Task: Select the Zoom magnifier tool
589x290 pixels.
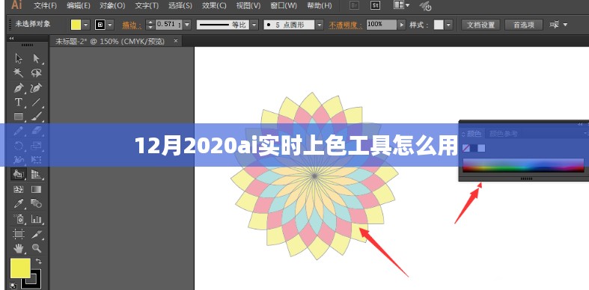Action: point(37,247)
